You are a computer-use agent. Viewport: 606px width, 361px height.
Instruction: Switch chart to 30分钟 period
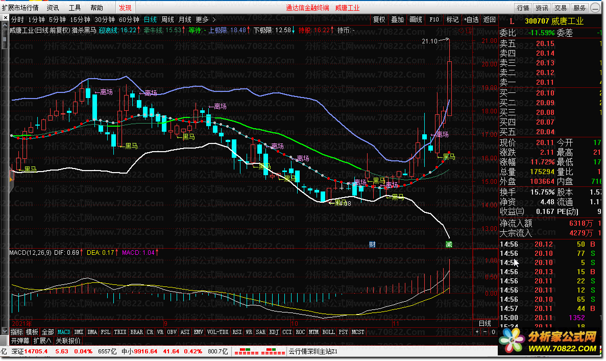click(x=104, y=19)
